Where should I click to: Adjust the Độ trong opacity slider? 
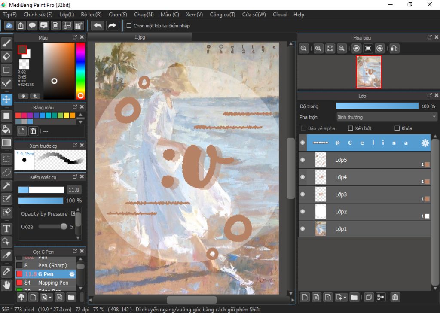point(377,106)
